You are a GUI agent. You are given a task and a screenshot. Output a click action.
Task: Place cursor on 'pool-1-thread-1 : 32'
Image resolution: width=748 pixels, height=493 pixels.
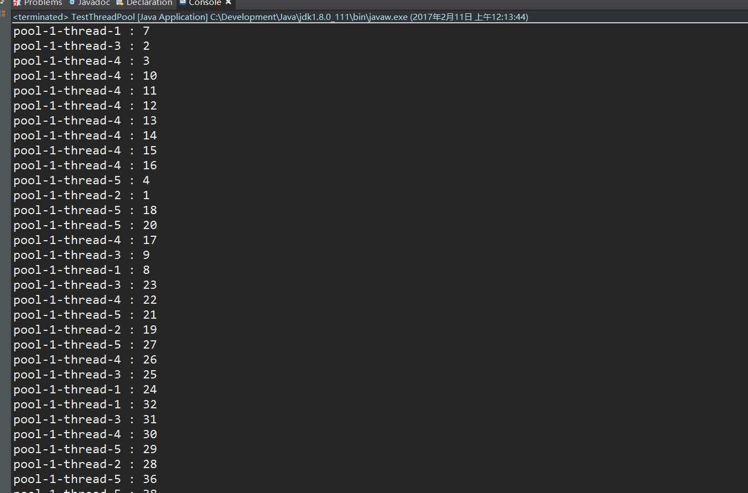[85, 404]
